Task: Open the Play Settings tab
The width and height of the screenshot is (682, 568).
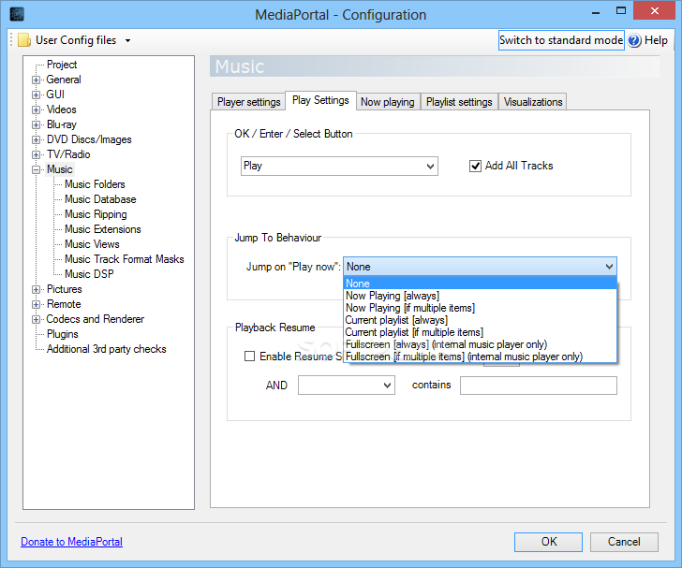Action: point(320,100)
